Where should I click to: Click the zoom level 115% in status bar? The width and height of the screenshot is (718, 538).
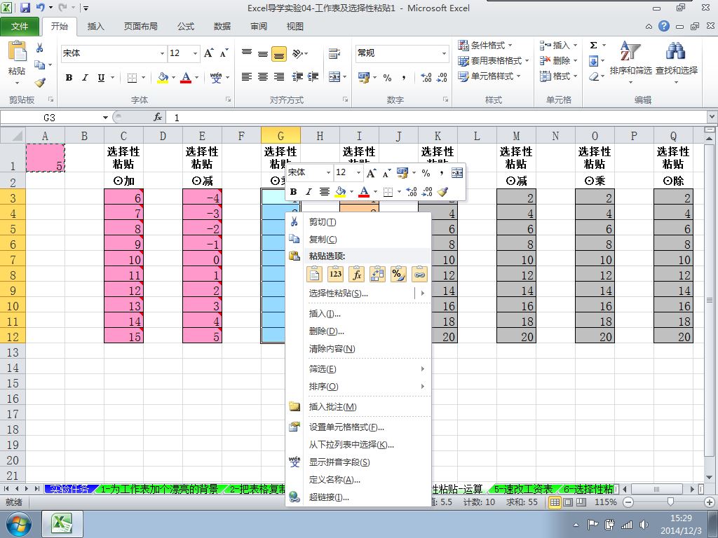point(606,502)
